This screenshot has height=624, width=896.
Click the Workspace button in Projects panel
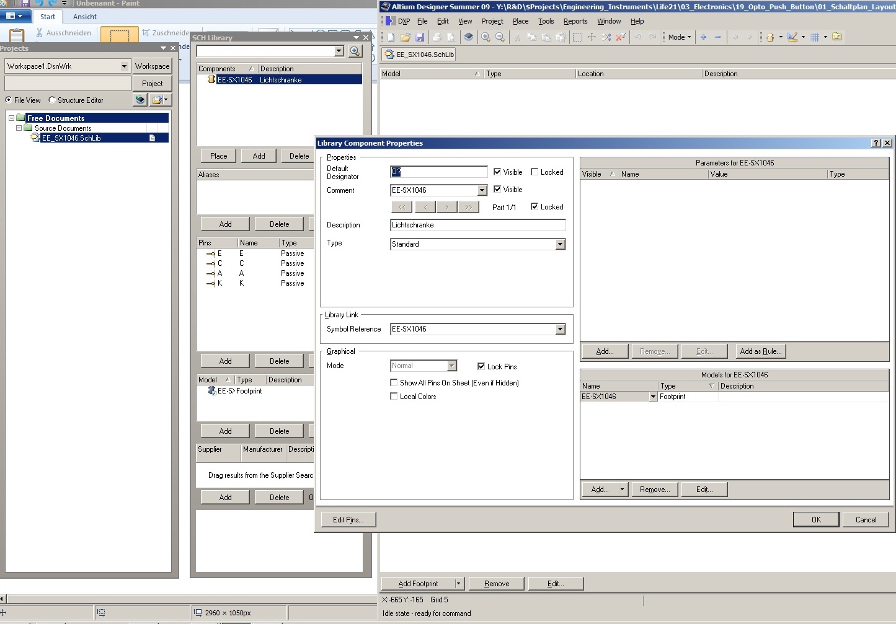152,66
